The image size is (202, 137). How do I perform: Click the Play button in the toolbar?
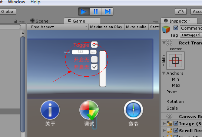(84, 11)
